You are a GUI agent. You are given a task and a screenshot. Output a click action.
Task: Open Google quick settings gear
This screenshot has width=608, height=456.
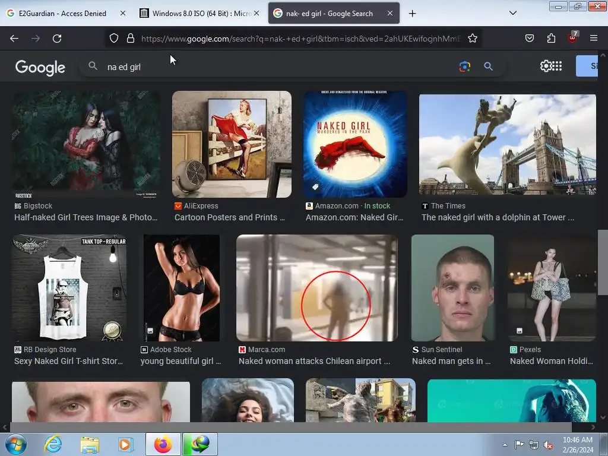pos(546,66)
